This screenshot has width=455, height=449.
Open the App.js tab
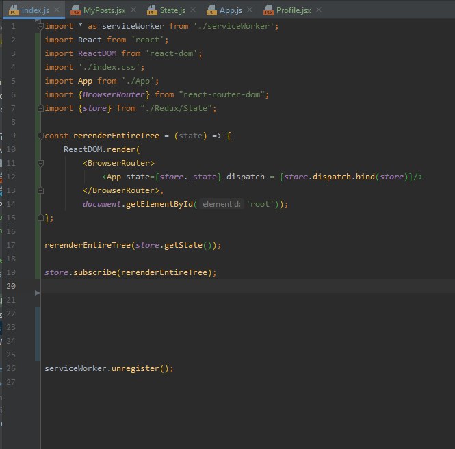[x=229, y=11]
